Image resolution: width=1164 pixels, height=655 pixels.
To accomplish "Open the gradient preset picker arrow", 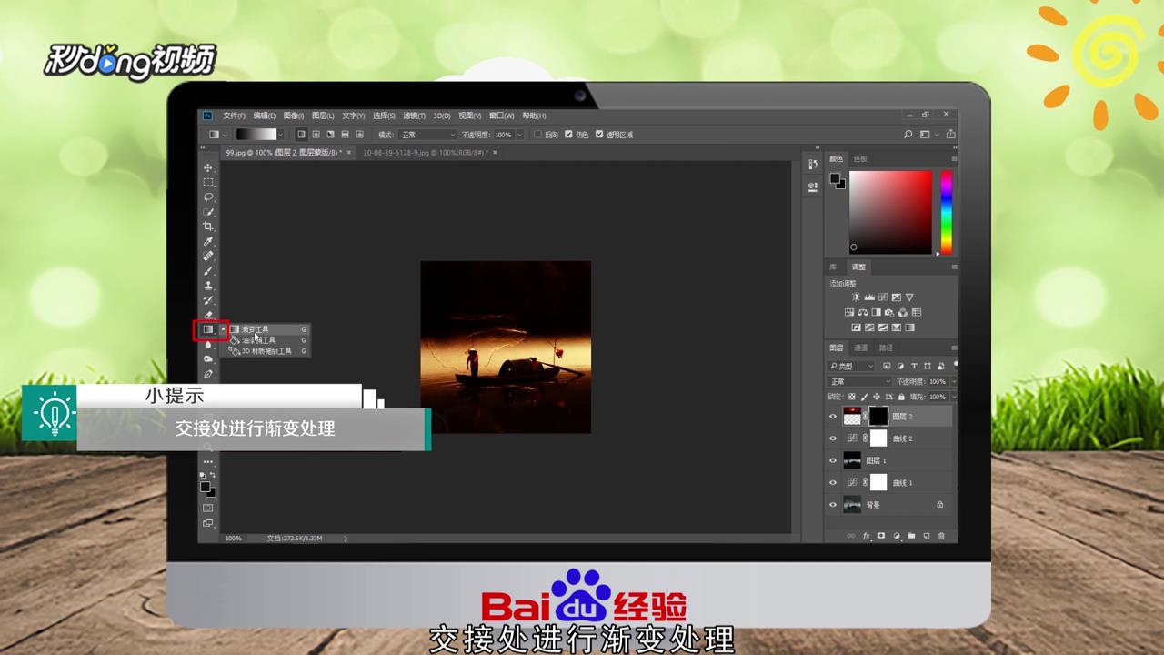I will [283, 135].
